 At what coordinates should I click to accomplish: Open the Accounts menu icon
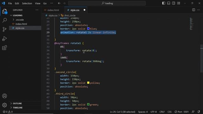4,96
